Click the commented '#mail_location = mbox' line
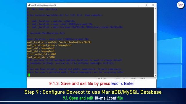The height and width of the screenshot is (104, 186). [x=58, y=39]
